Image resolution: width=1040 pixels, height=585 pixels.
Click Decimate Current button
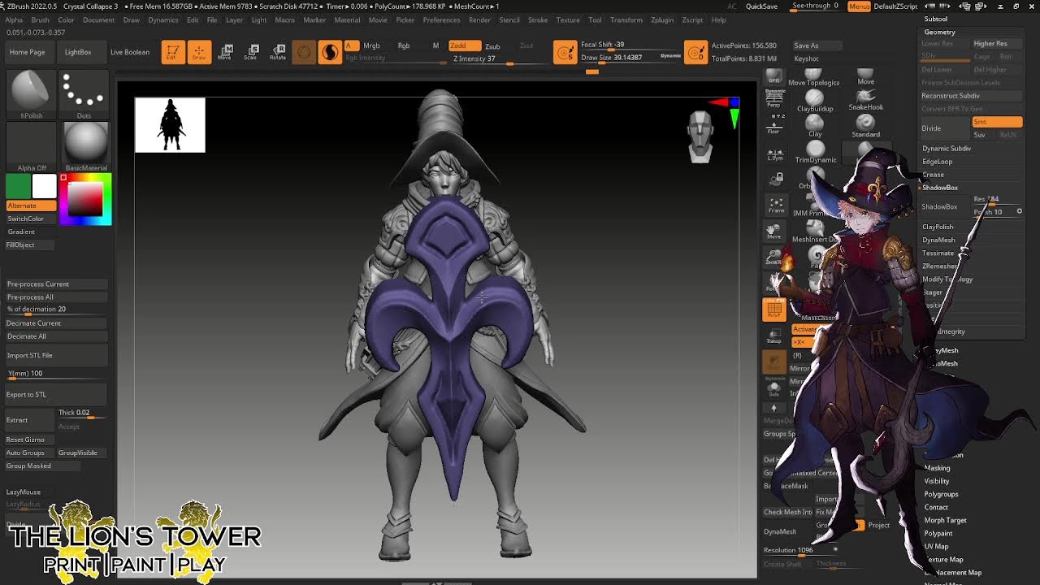pyautogui.click(x=56, y=323)
